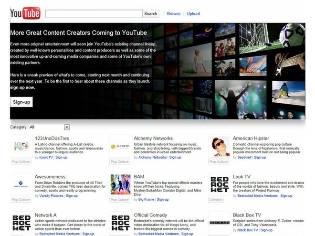The image size is (315, 236).
Task: Open the Awesomeness Varsity Pictures logo icon
Action: (21, 184)
